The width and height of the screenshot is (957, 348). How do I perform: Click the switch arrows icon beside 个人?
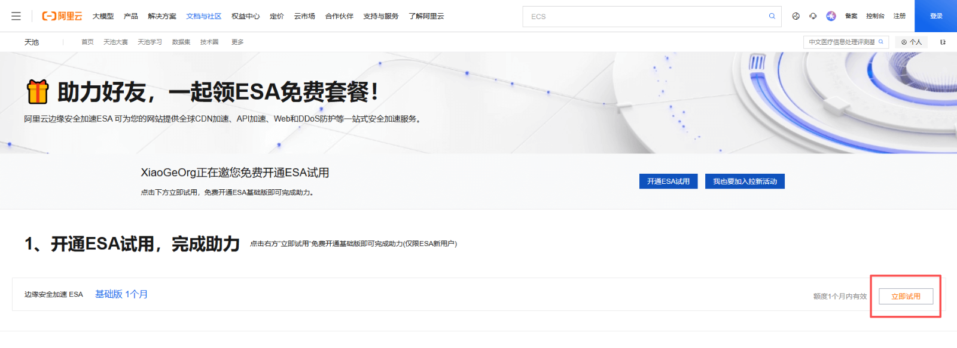943,42
